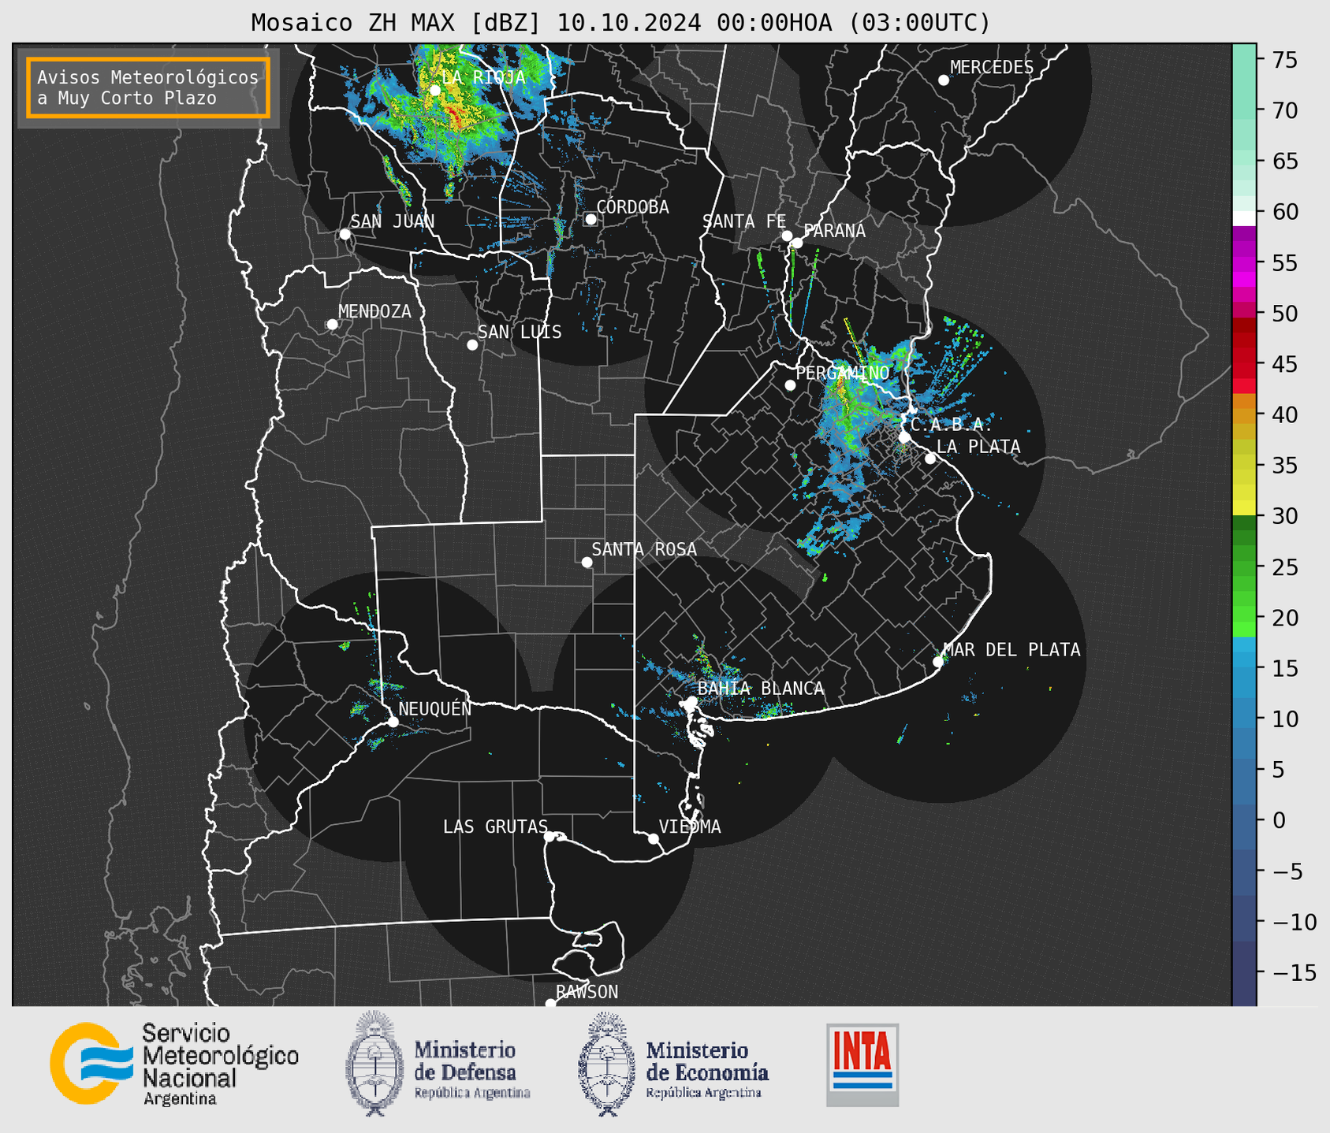1330x1133 pixels.
Task: Click the 'LA RIOJA' map label
Action: pyautogui.click(x=483, y=77)
